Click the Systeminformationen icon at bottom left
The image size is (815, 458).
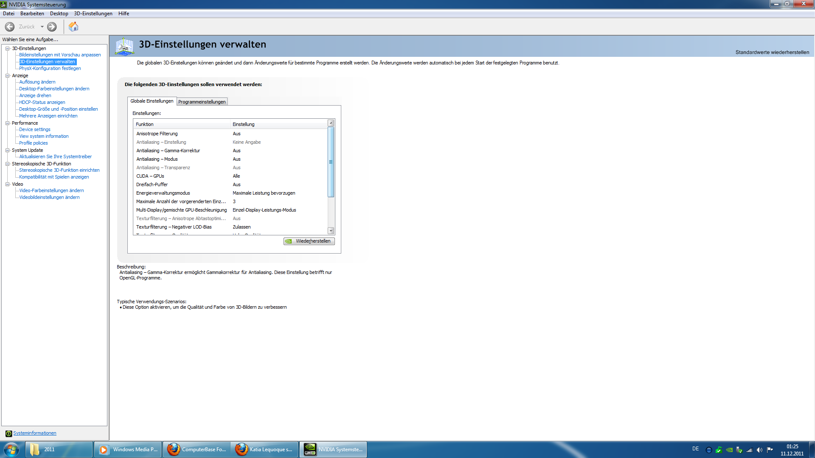point(8,433)
